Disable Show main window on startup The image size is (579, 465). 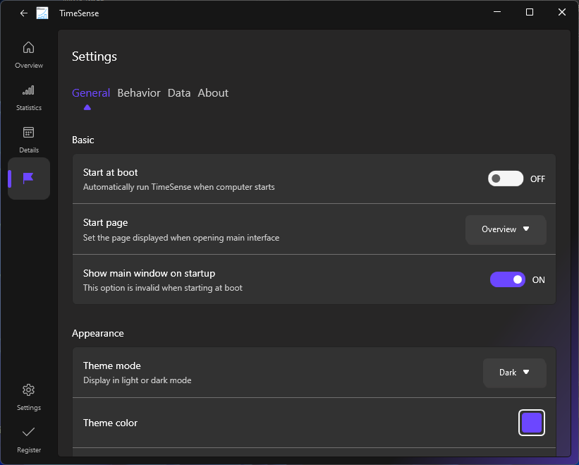point(507,279)
